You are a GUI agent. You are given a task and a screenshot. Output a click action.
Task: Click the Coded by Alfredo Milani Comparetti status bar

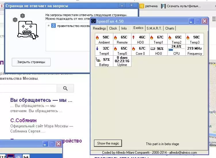click(149, 153)
